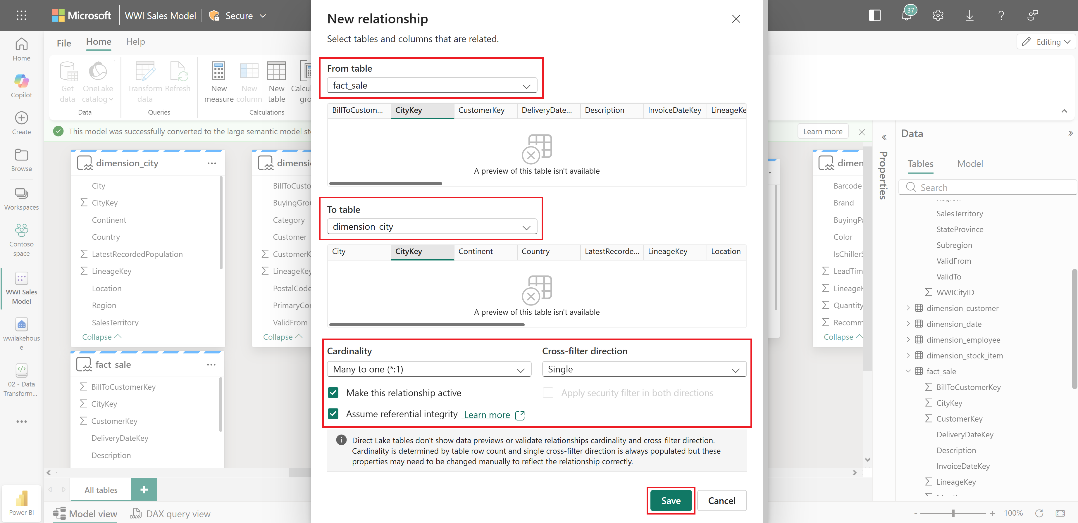This screenshot has height=523, width=1078.
Task: Select the Home ribbon tab
Action: pyautogui.click(x=99, y=42)
